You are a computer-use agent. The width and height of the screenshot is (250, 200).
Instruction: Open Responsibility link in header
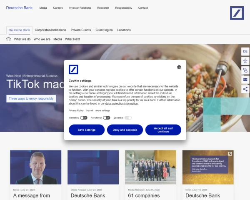(124, 8)
